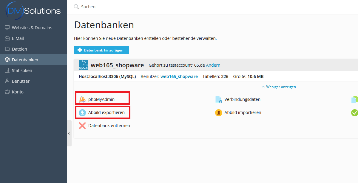The width and height of the screenshot is (358, 183).
Task: Click the Größe: 10.6 MB text
Action: [249, 76]
